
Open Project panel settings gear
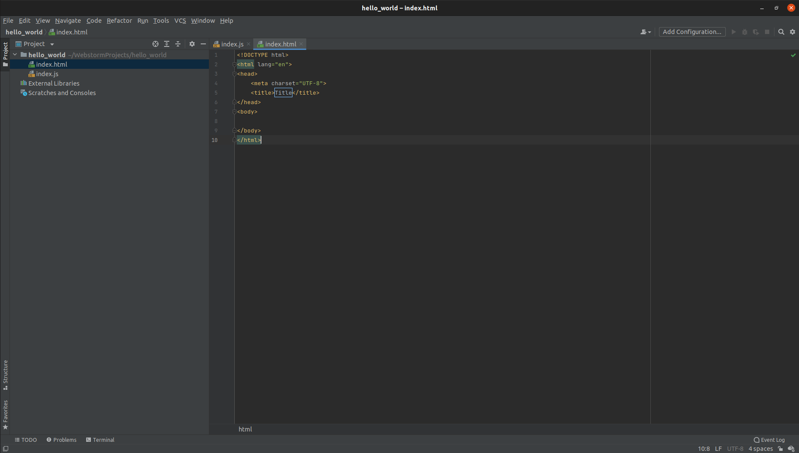192,43
